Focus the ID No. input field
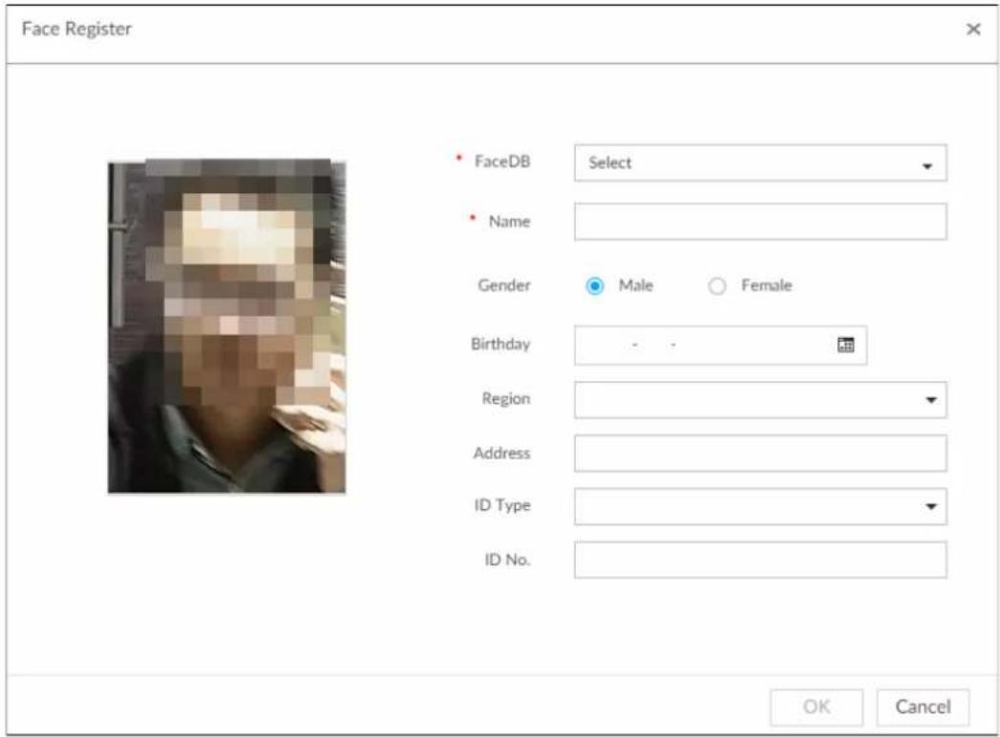Image resolution: width=1000 pixels, height=737 pixels. click(x=760, y=560)
